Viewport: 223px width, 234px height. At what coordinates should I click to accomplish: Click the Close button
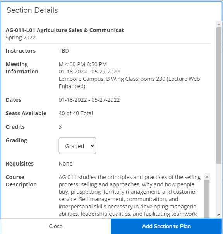tap(56, 226)
